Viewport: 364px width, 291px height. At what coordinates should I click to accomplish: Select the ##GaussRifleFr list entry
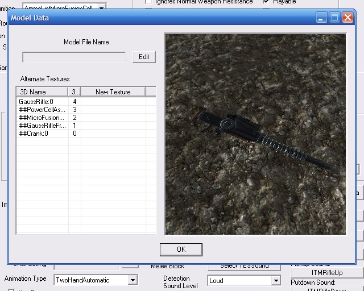point(42,125)
